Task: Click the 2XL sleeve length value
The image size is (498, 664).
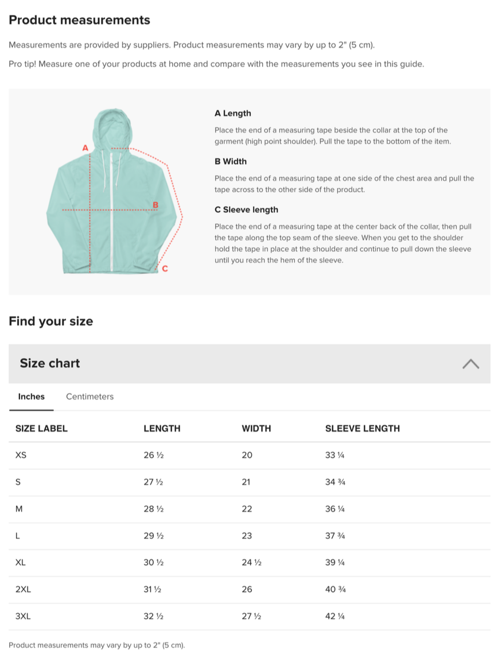Action: pos(336,589)
